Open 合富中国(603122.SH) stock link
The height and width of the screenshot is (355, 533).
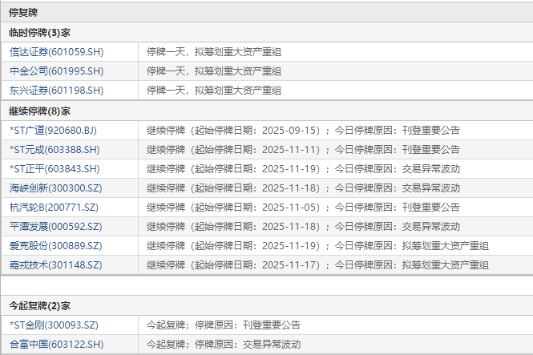[x=56, y=344]
